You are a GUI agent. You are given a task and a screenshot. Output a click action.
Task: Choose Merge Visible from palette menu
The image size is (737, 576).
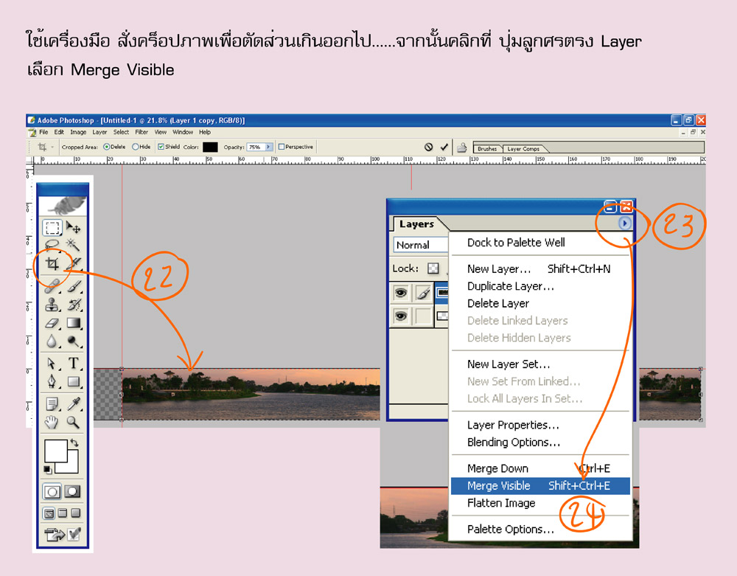pos(540,486)
